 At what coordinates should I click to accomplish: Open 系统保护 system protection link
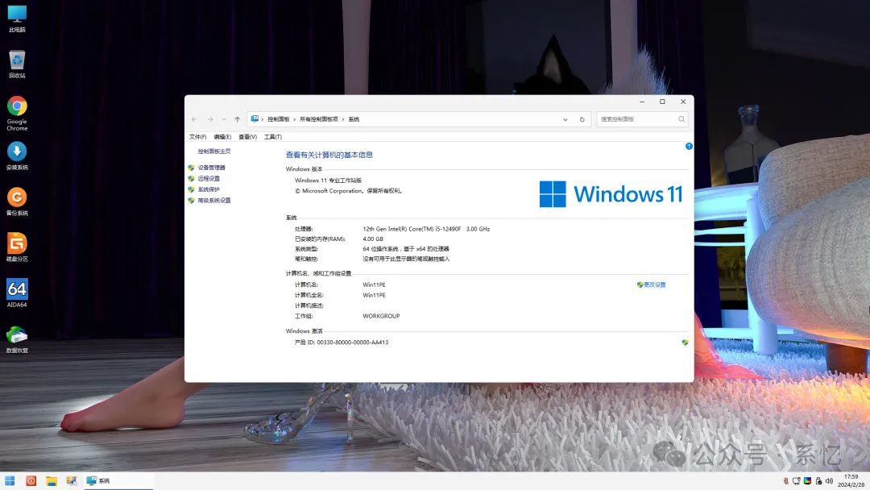click(209, 189)
